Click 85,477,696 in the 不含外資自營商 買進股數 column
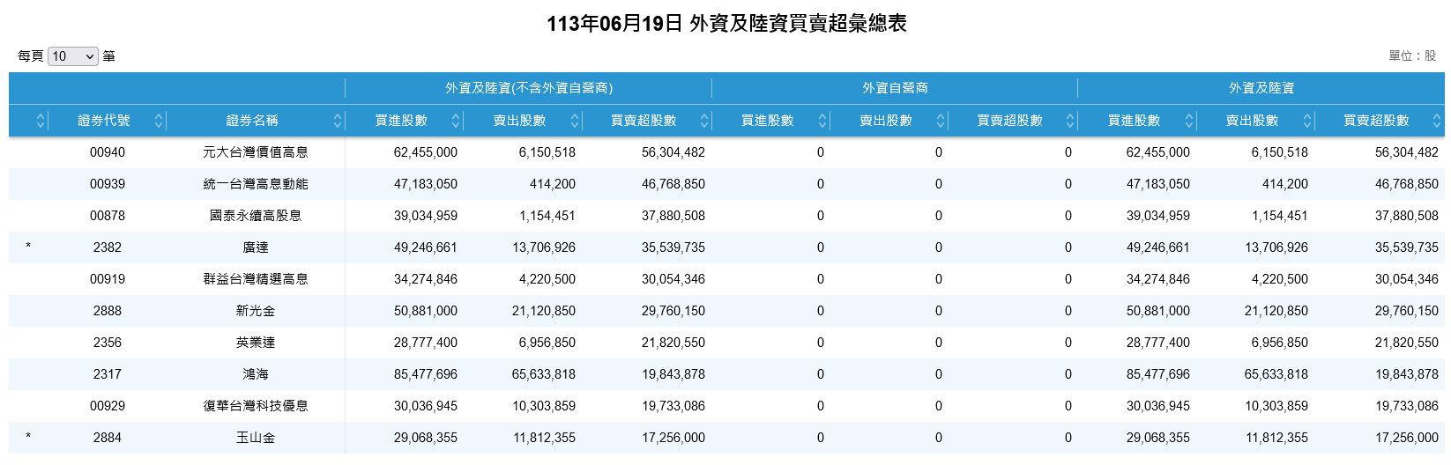This screenshot has width=1451, height=465. tap(426, 374)
